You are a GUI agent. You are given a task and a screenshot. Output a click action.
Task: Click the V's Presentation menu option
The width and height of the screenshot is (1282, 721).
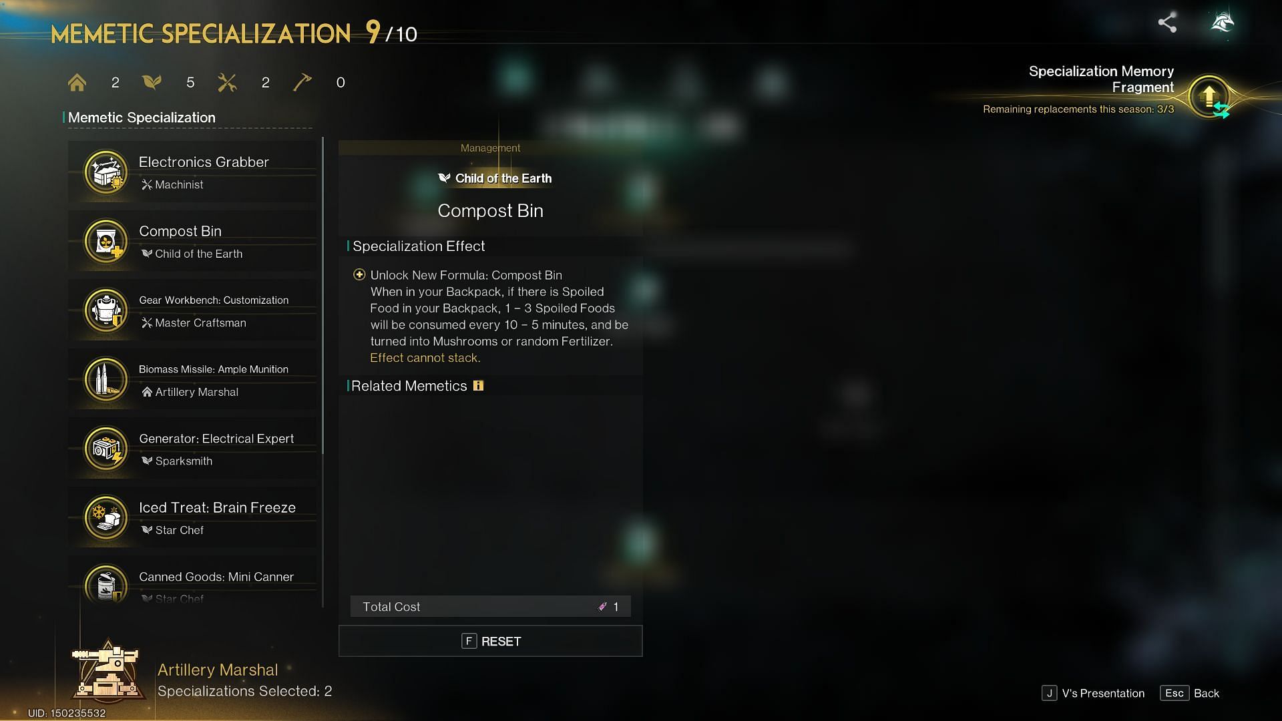point(1104,693)
